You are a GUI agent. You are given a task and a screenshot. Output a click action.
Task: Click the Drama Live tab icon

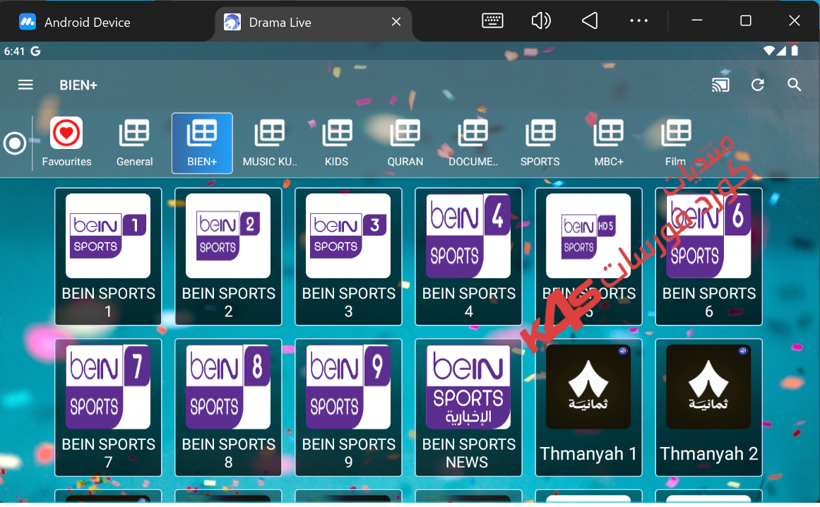click(232, 22)
